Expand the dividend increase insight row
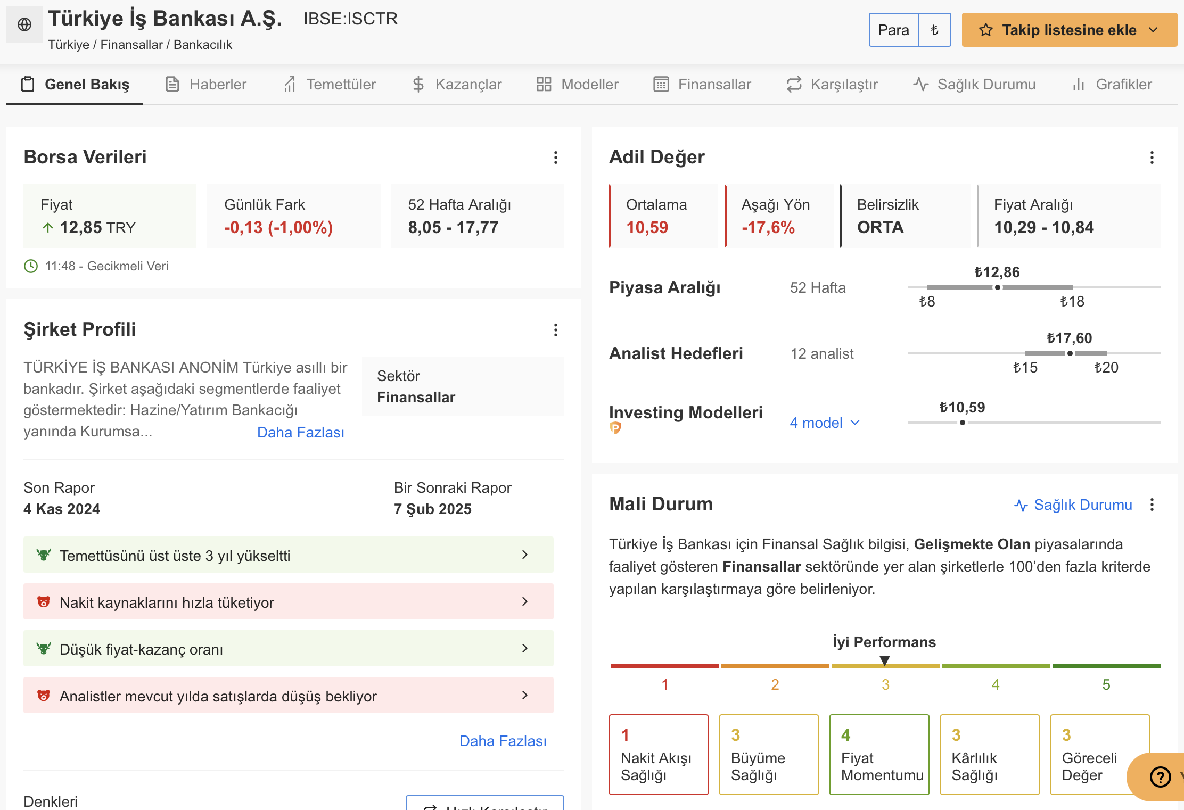 [x=289, y=555]
